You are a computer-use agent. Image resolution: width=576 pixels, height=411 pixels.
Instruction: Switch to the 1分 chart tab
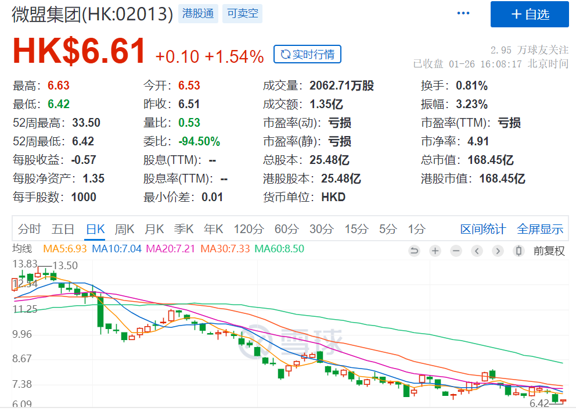pyautogui.click(x=416, y=229)
